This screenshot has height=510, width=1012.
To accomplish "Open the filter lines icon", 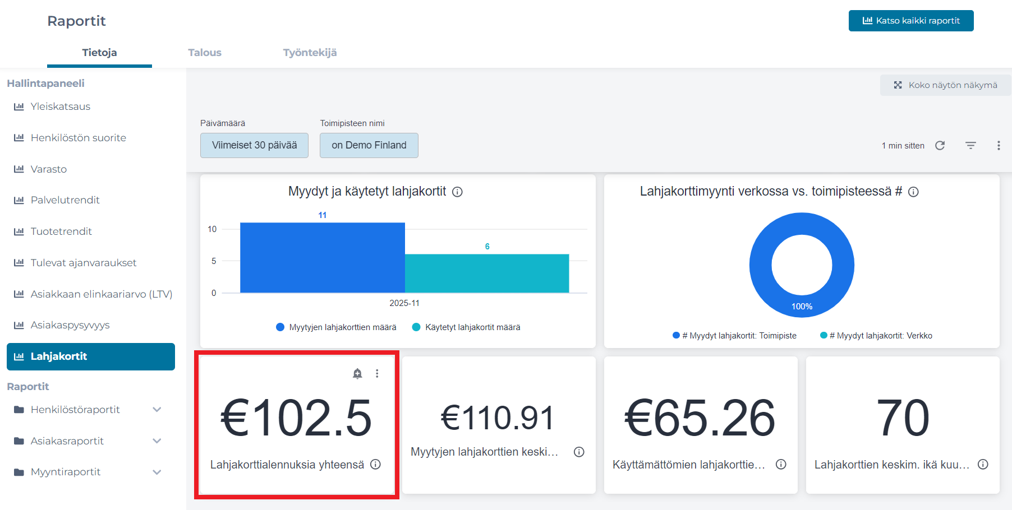I will 970,146.
